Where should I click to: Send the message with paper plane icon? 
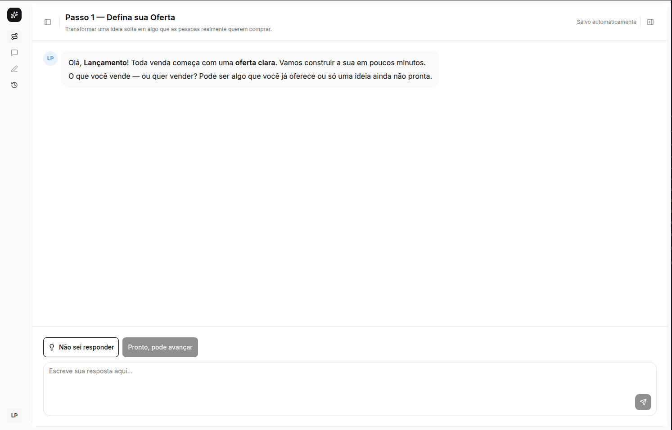coord(643,402)
